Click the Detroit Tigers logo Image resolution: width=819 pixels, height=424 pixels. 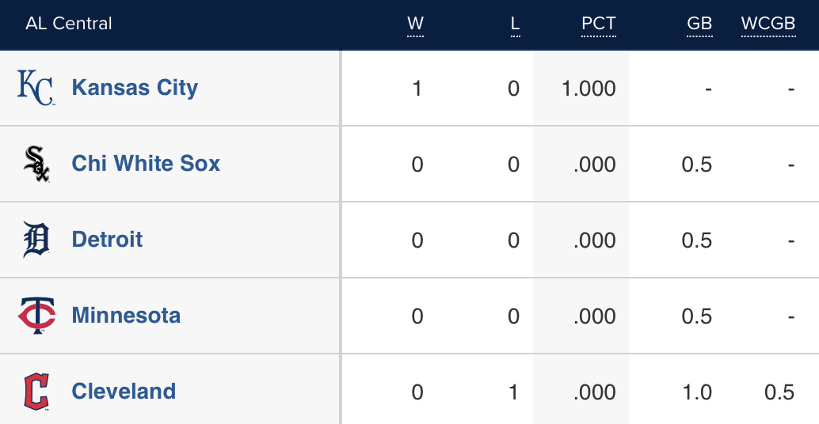36,240
